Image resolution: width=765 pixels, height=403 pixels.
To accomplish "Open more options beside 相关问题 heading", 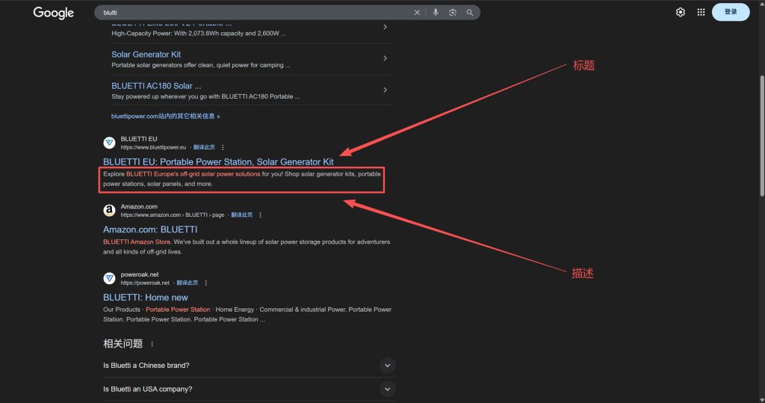I will (x=152, y=344).
